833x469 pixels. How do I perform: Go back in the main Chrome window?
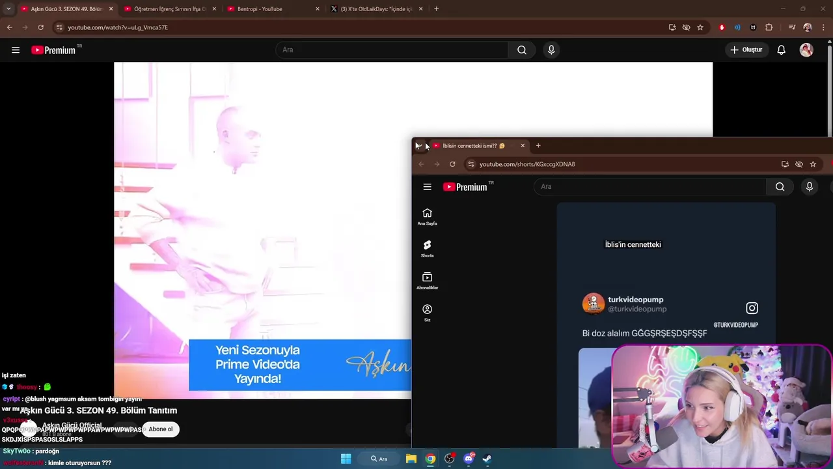click(9, 27)
